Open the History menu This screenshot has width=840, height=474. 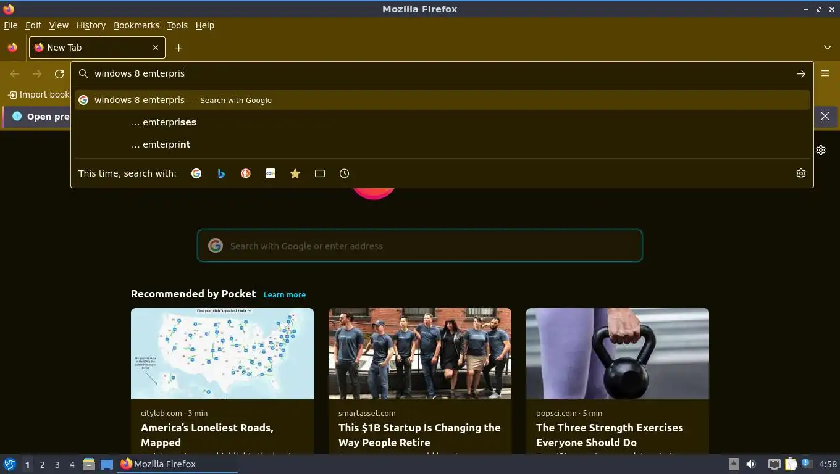point(91,25)
